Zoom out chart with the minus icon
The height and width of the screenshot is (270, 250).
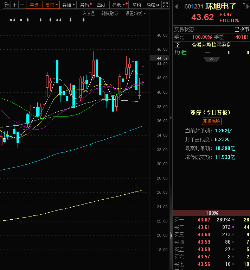22,5
